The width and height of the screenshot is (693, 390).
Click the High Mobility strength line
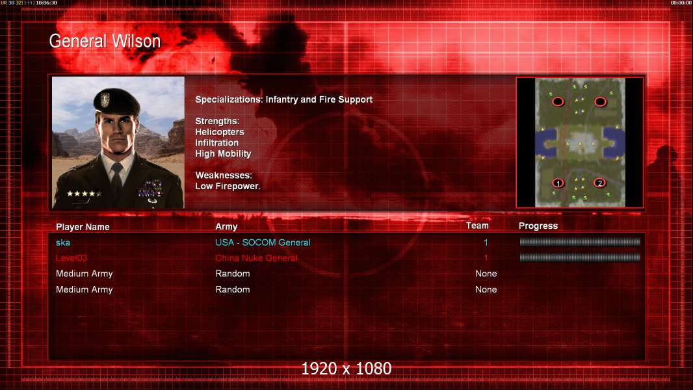click(x=223, y=153)
